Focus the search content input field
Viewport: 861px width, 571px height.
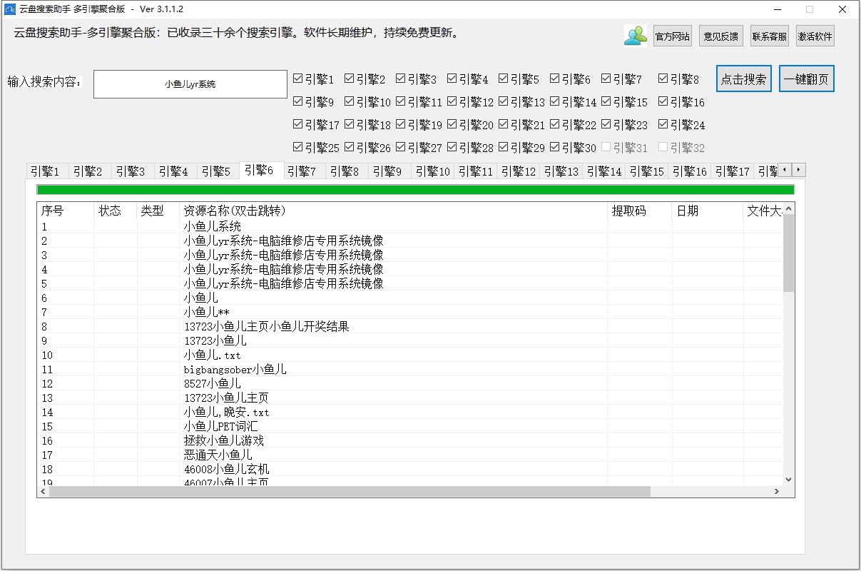pos(190,84)
